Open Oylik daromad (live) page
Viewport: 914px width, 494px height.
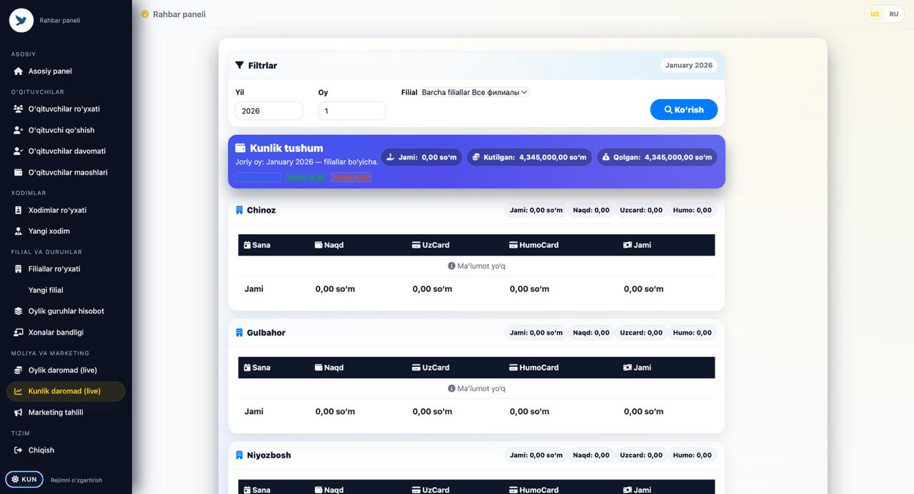pos(62,370)
